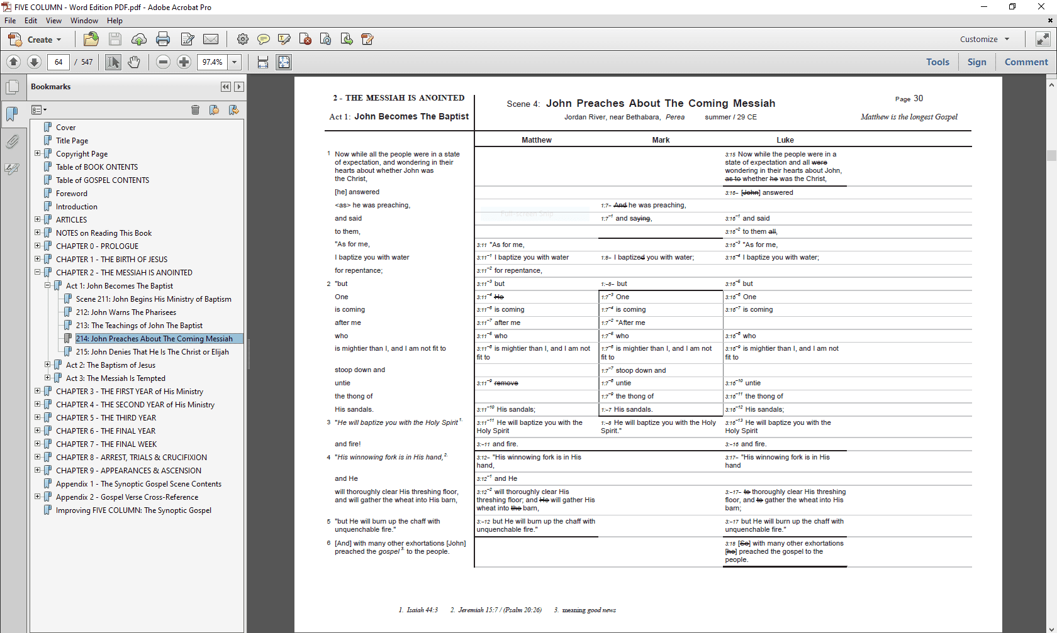Go to the previous page with the up arrow

coord(14,62)
